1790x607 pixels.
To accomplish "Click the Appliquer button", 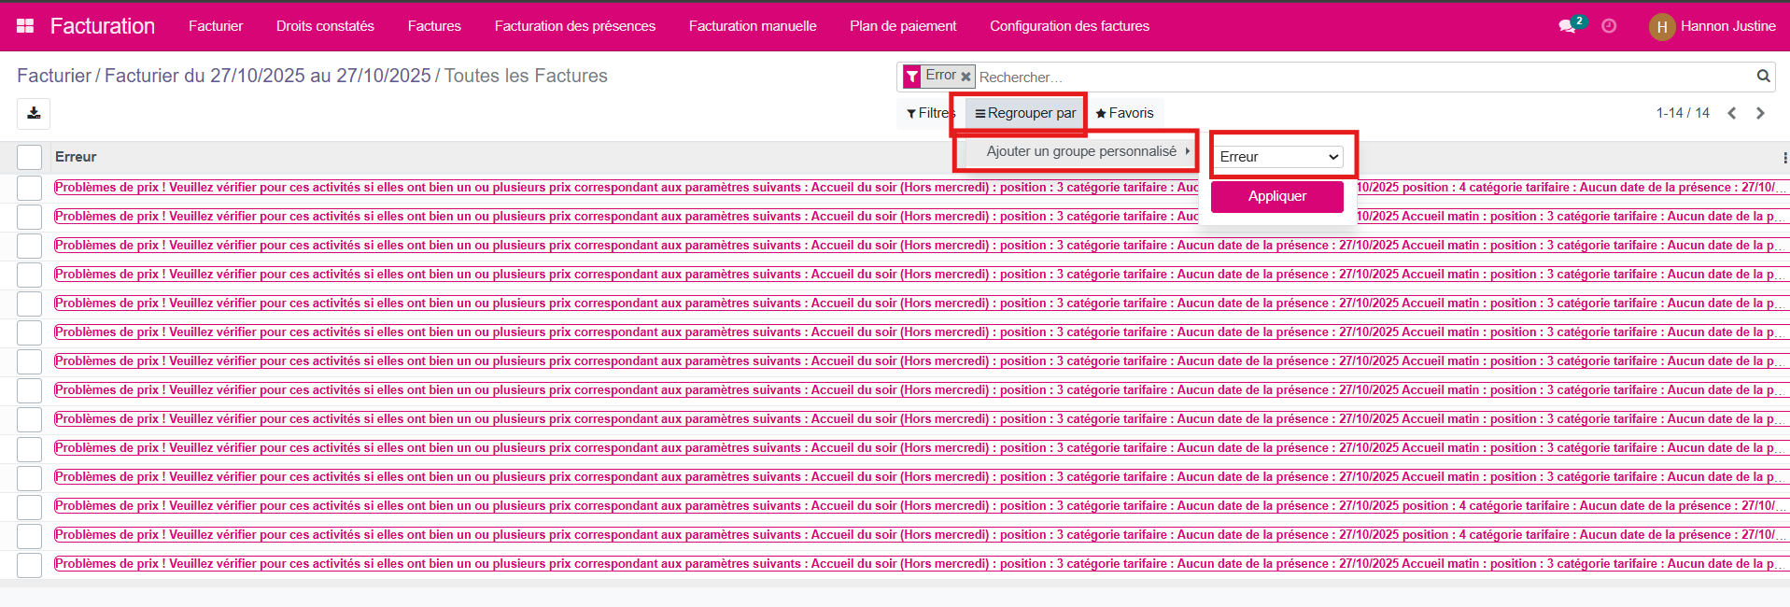I will coord(1276,196).
